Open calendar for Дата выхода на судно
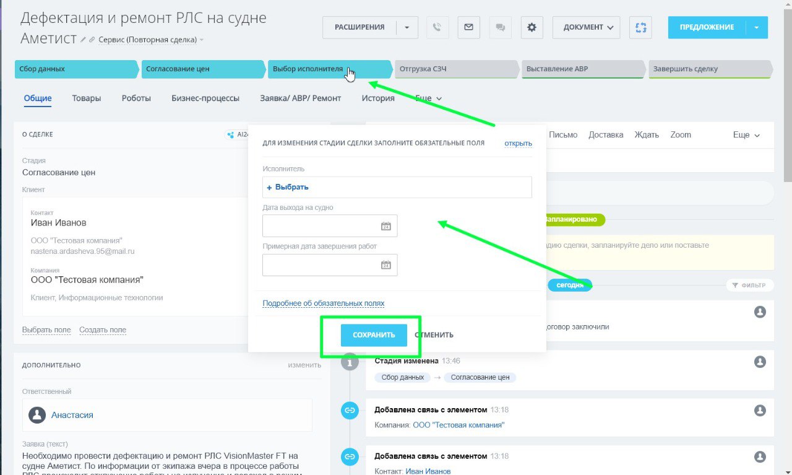Image resolution: width=792 pixels, height=475 pixels. [385, 226]
